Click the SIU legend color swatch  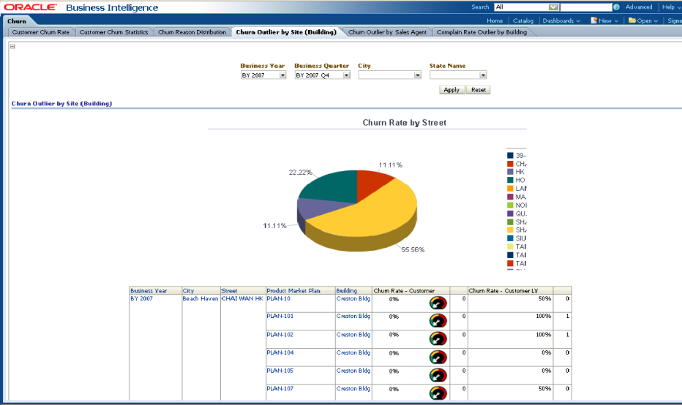(510, 238)
